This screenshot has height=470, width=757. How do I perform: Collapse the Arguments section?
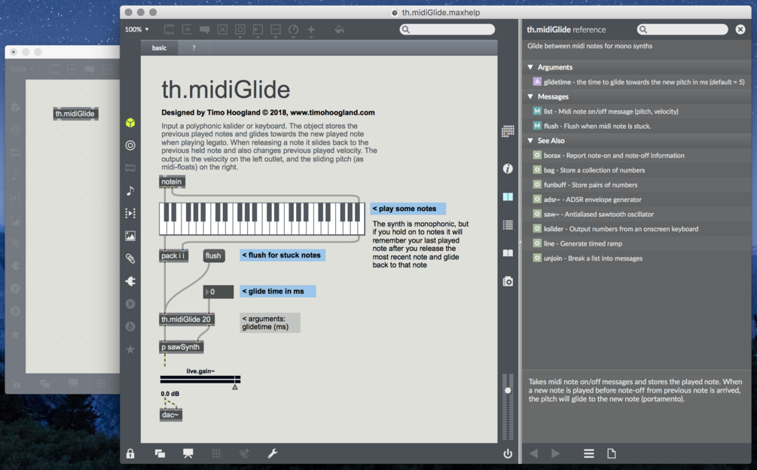pyautogui.click(x=530, y=67)
